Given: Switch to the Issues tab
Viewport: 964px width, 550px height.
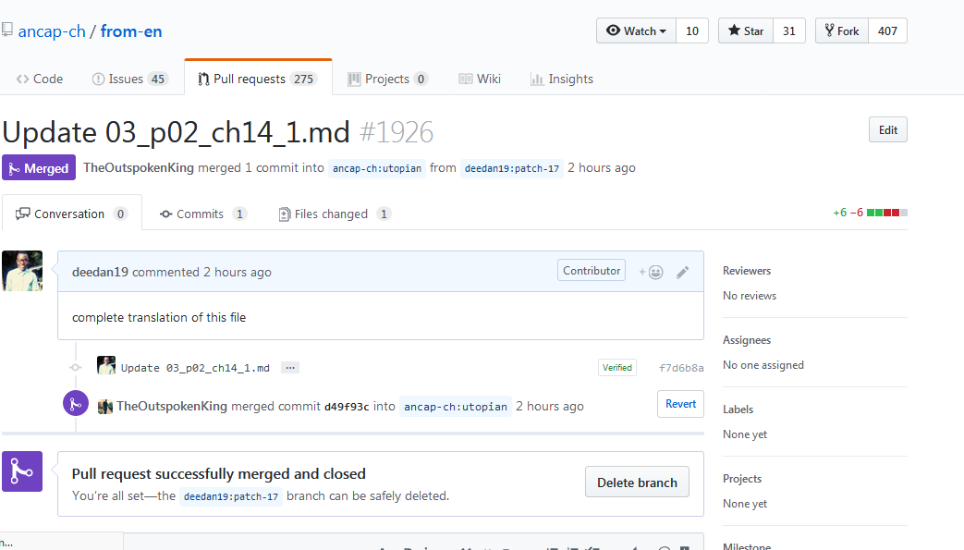Looking at the screenshot, I should point(129,79).
